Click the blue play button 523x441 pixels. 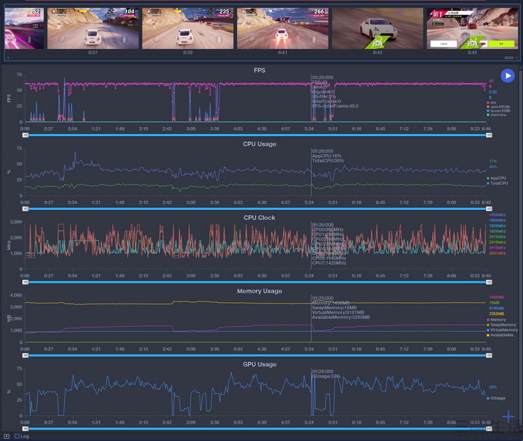[507, 76]
